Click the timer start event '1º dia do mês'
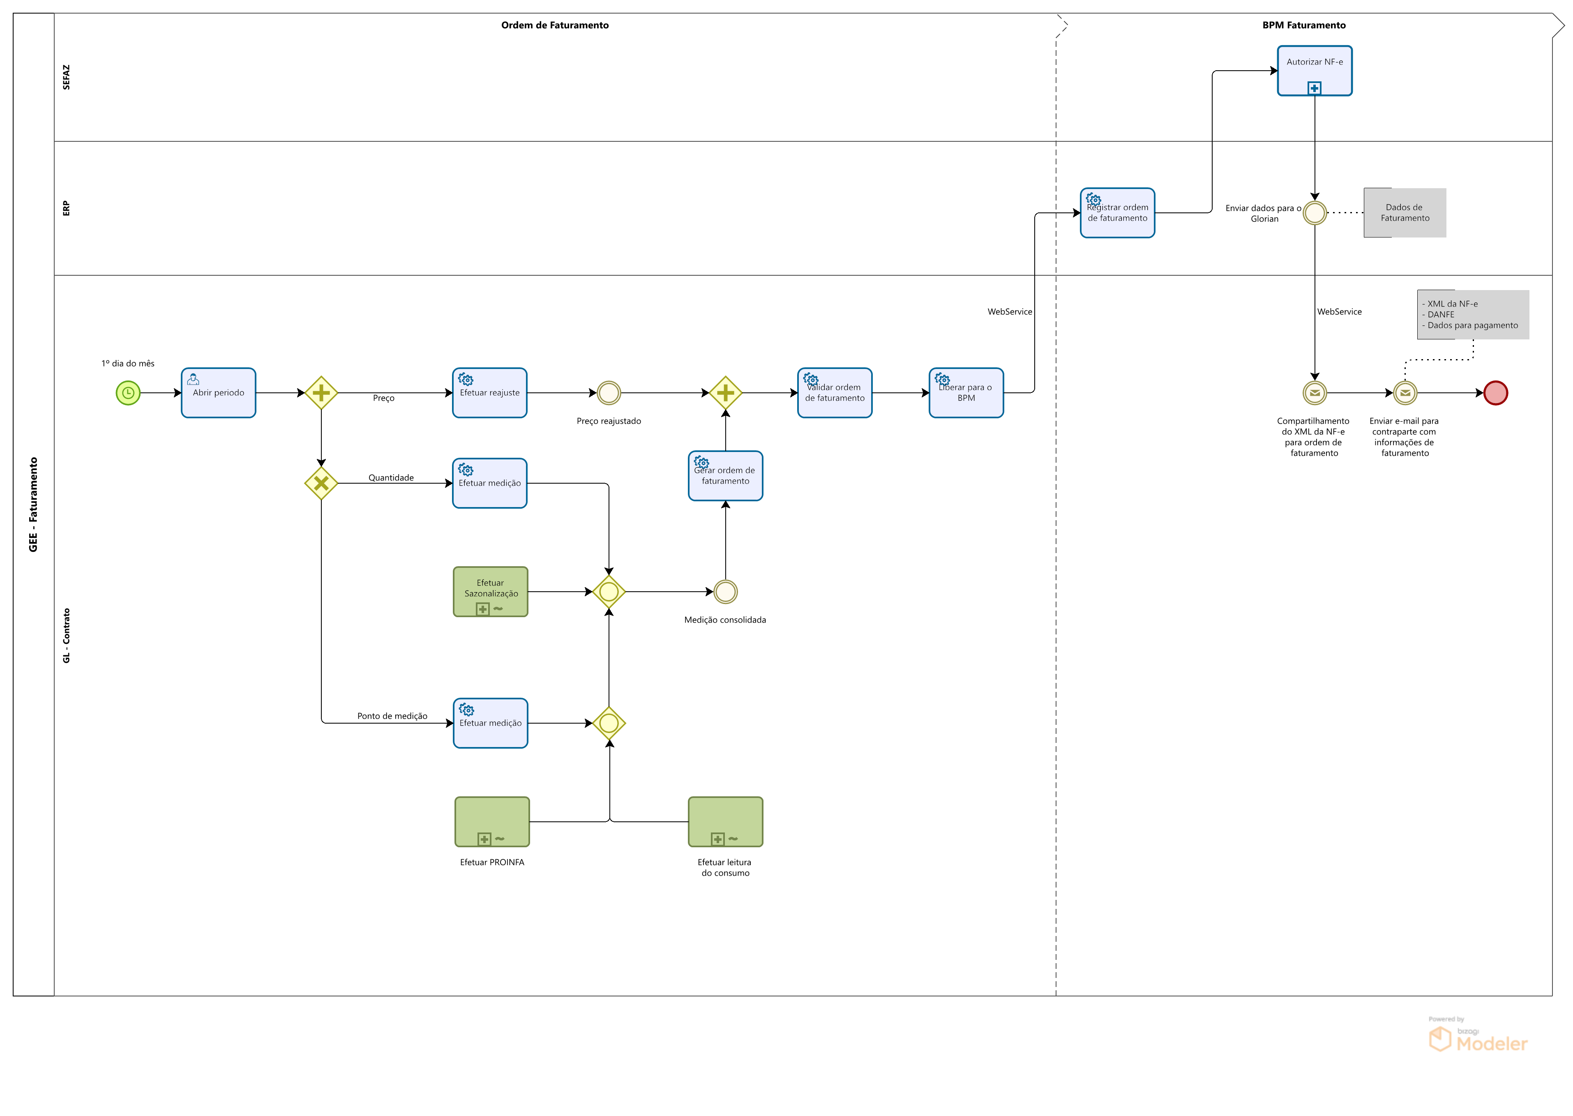 pyautogui.click(x=128, y=393)
